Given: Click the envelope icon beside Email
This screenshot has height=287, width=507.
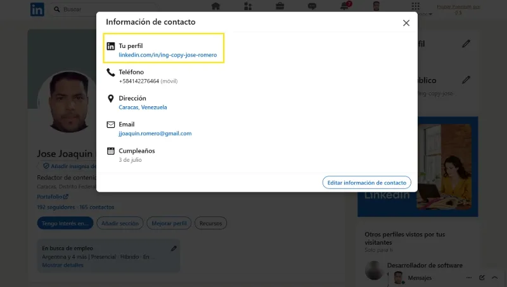Looking at the screenshot, I should tap(110, 125).
